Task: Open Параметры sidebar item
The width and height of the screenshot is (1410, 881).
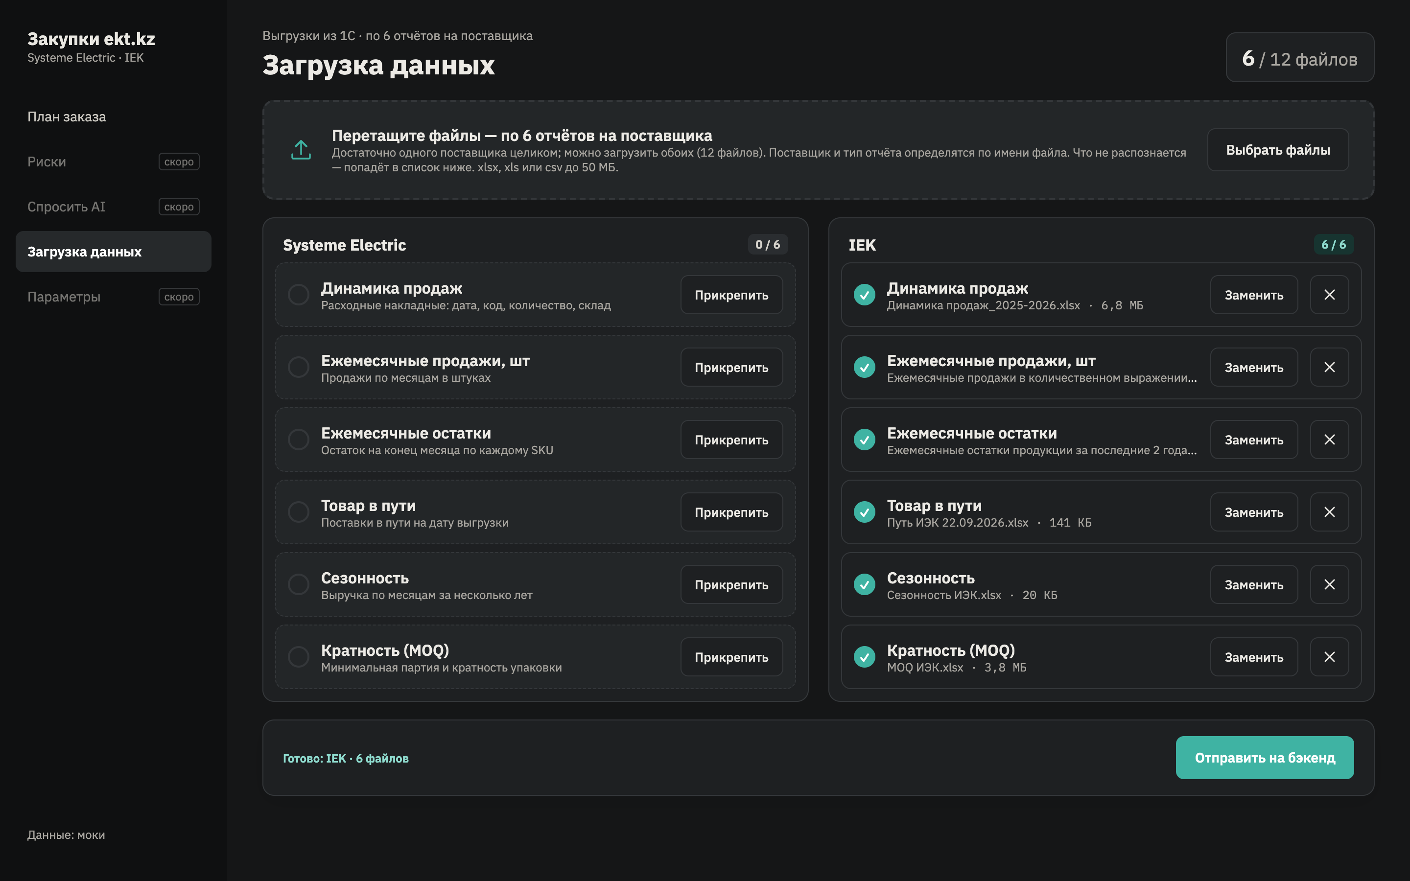Action: click(x=113, y=297)
